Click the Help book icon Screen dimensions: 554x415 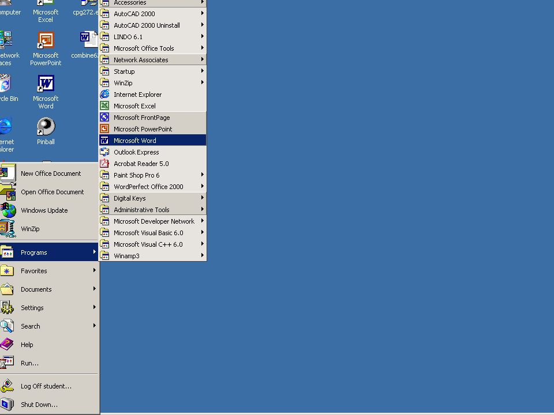[7, 345]
